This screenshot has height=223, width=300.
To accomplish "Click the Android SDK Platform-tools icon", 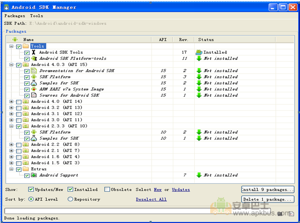I will (34, 58).
